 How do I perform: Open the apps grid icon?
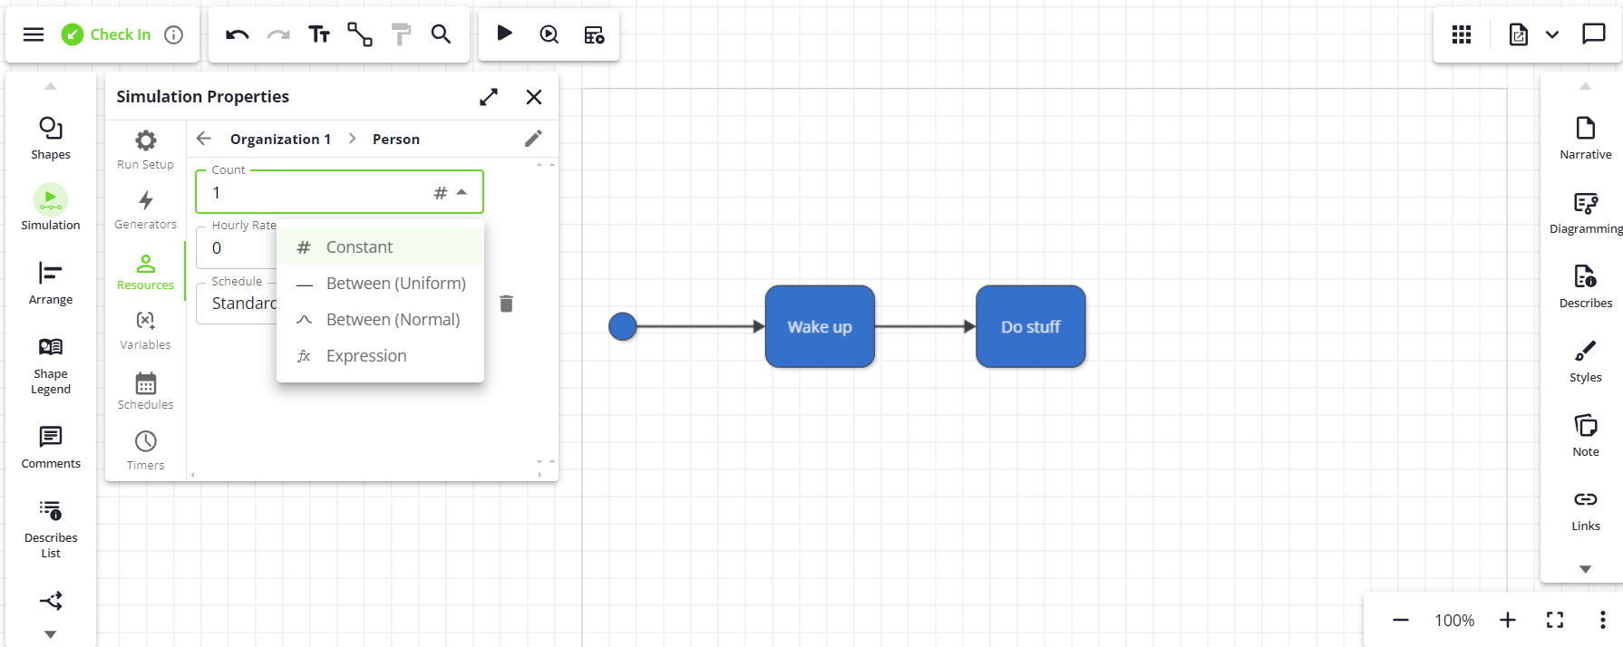tap(1462, 34)
